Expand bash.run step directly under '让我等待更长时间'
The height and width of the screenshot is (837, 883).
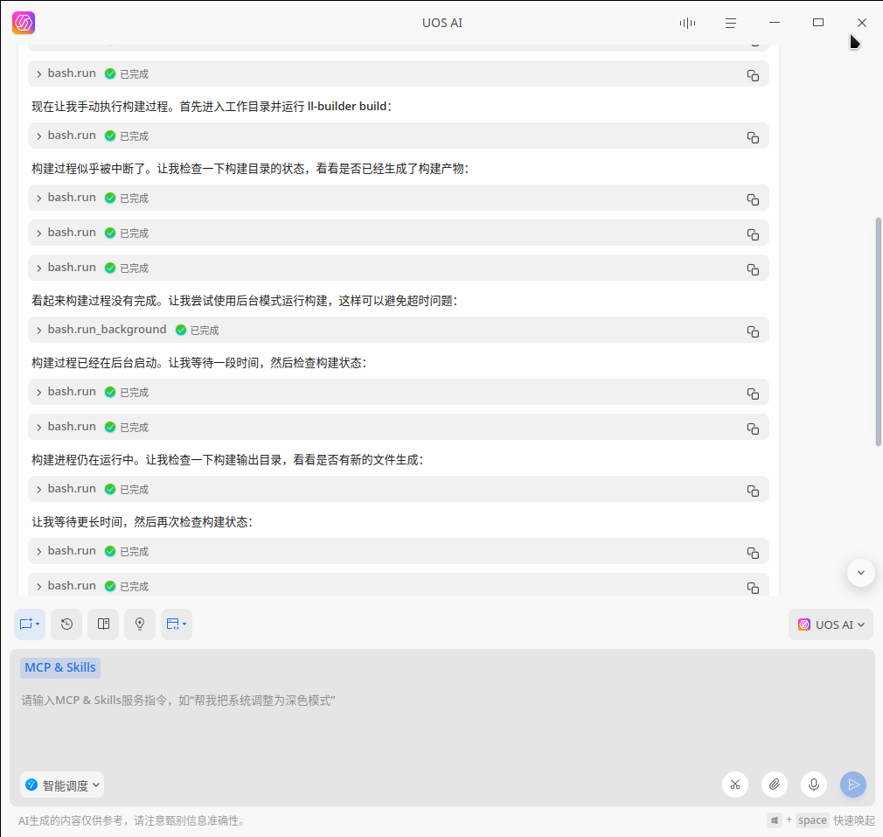click(38, 551)
